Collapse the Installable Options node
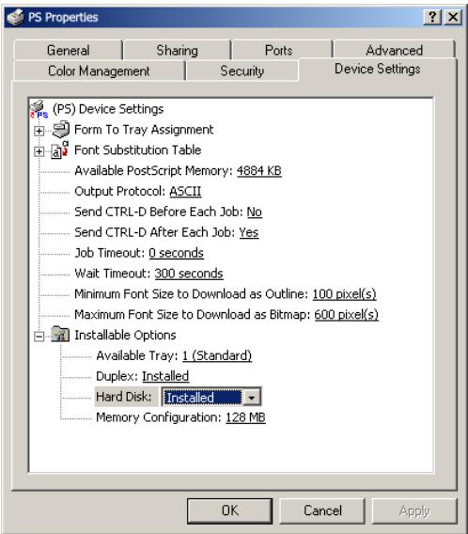Screen dimensions: 468x534 [39, 337]
